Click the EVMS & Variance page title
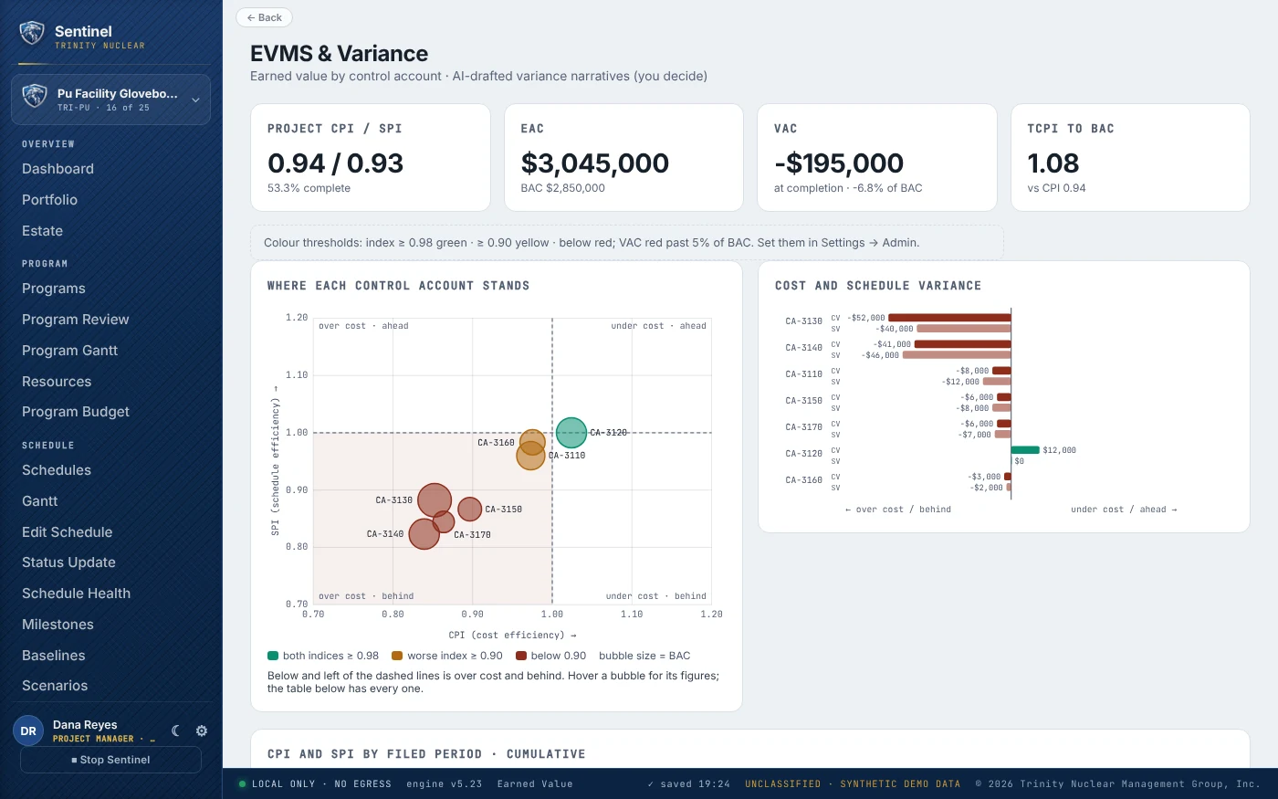 click(x=340, y=54)
